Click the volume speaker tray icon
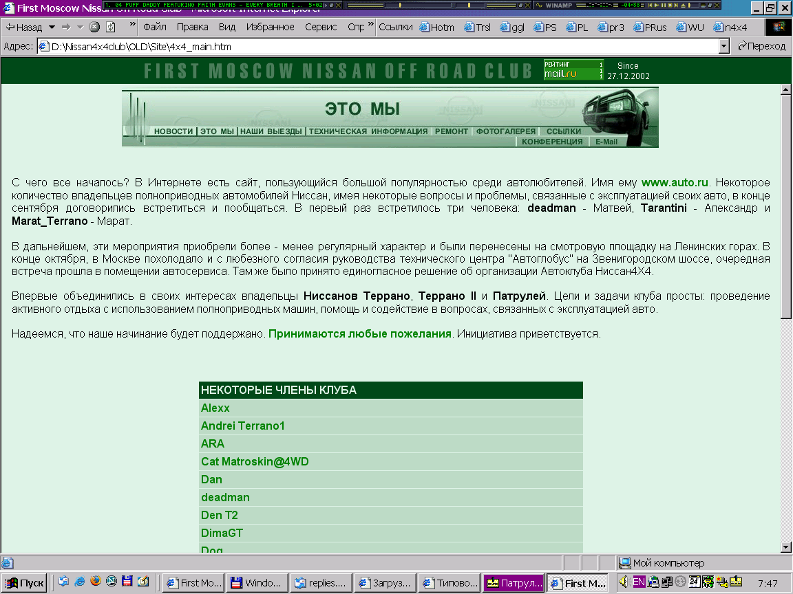The width and height of the screenshot is (793, 594). [624, 582]
